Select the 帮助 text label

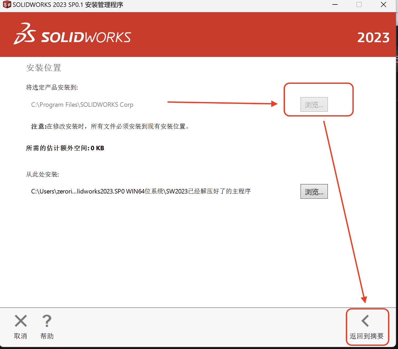point(47,336)
